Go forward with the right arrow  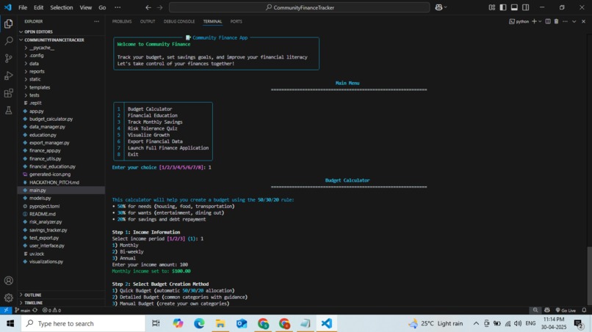point(159,7)
